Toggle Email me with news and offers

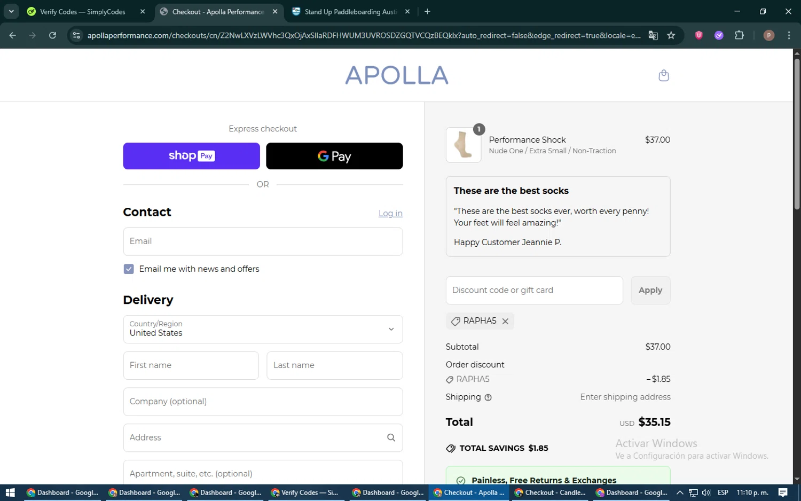click(x=129, y=269)
